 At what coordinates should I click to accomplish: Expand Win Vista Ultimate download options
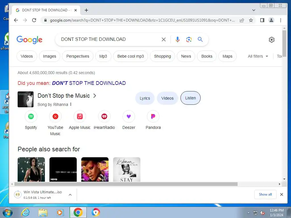pyautogui.click(x=70, y=195)
